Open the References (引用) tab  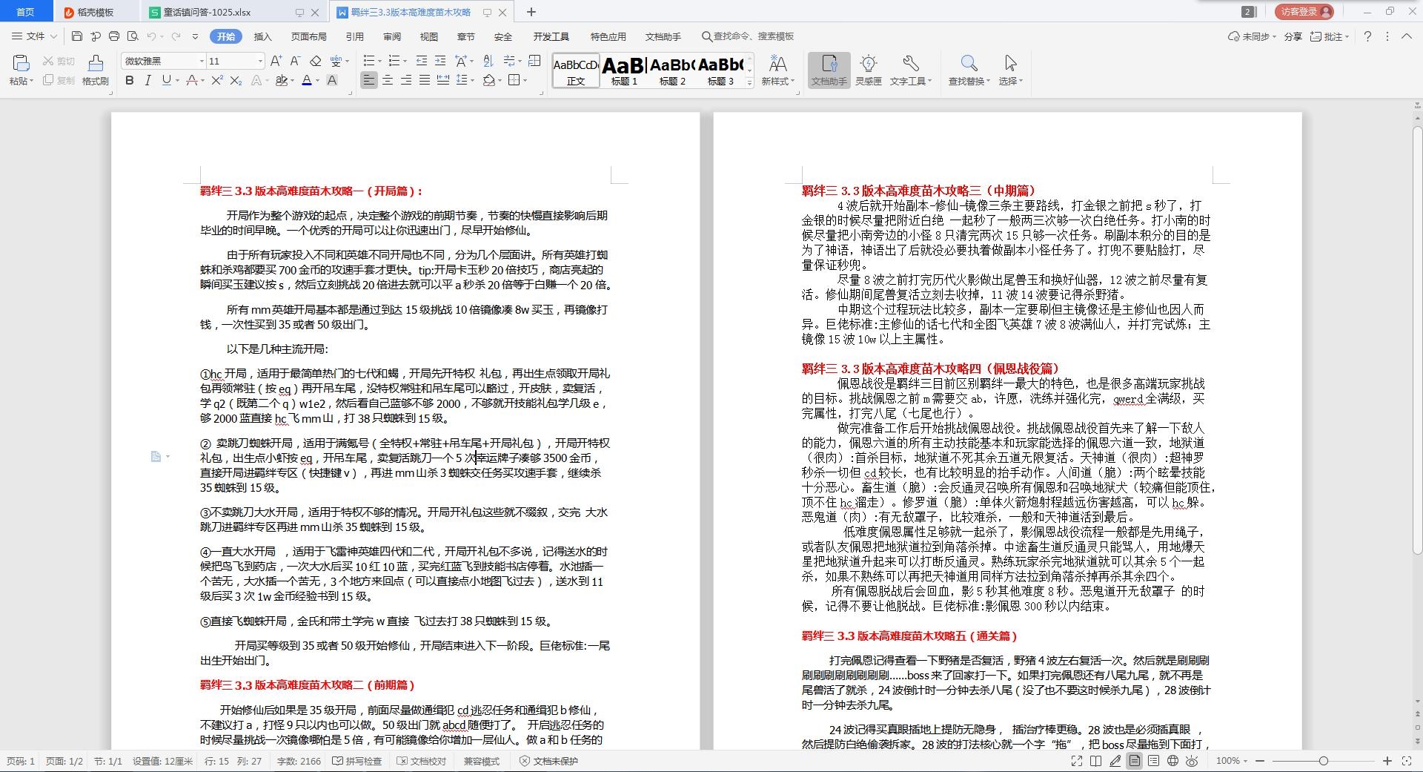(x=355, y=36)
